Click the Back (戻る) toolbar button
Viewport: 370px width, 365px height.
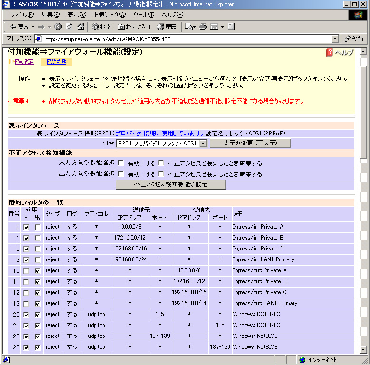tap(19, 27)
